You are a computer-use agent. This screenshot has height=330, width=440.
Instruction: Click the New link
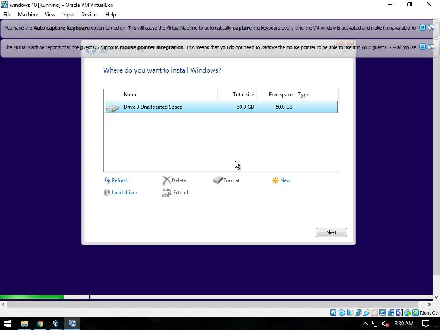pos(285,180)
